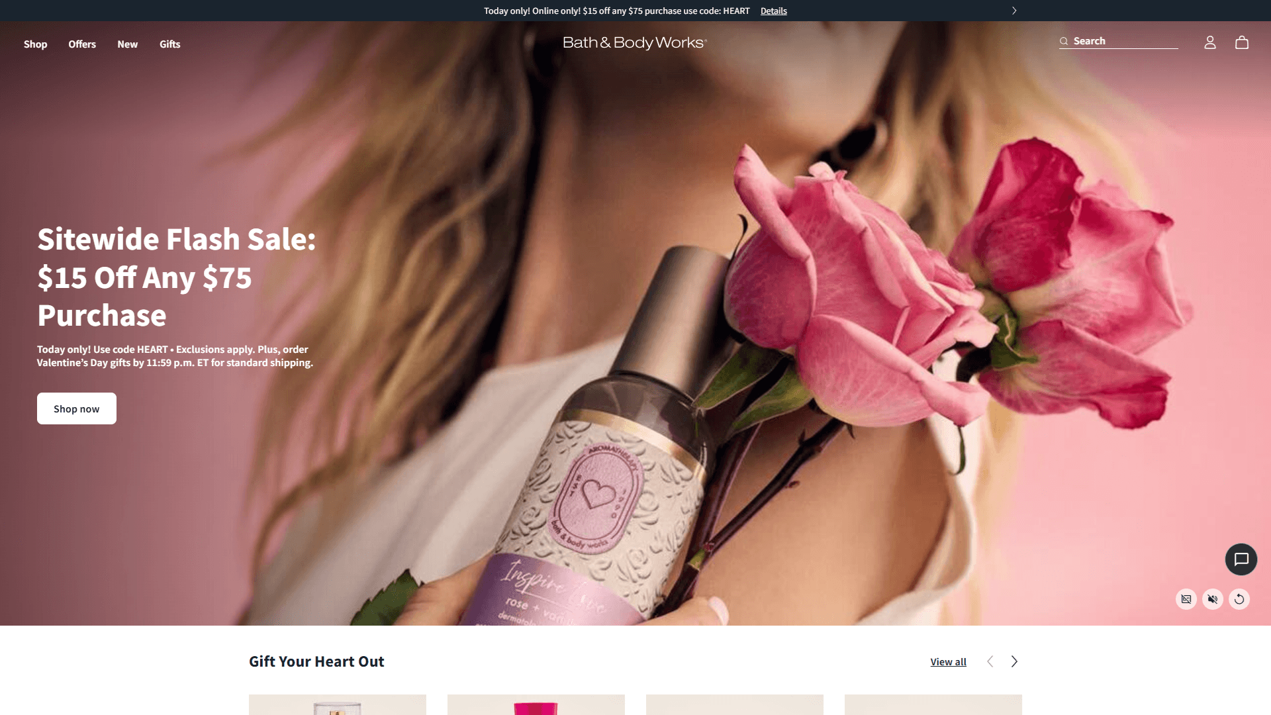Replay the hero background video

point(1239,600)
